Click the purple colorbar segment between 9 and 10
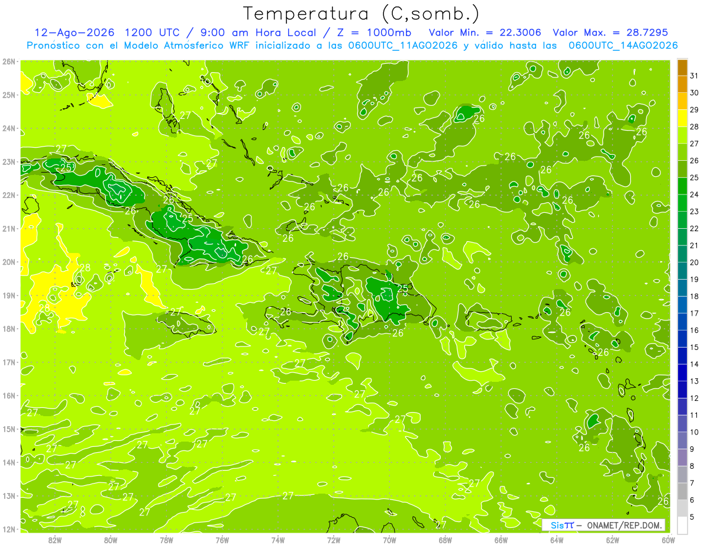The image size is (710, 548). pos(682,440)
